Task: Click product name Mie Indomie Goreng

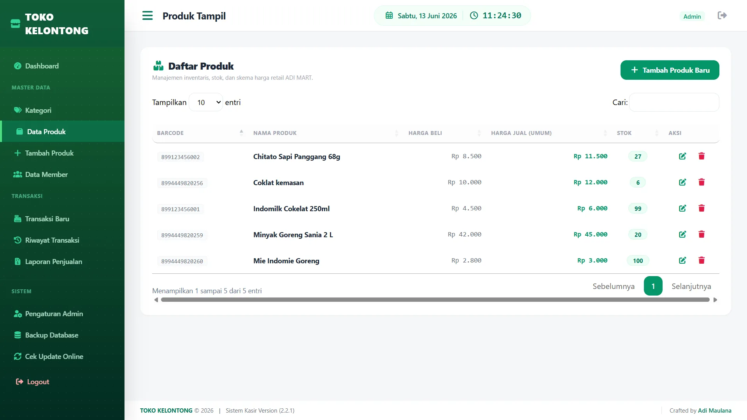Action: pos(286,261)
